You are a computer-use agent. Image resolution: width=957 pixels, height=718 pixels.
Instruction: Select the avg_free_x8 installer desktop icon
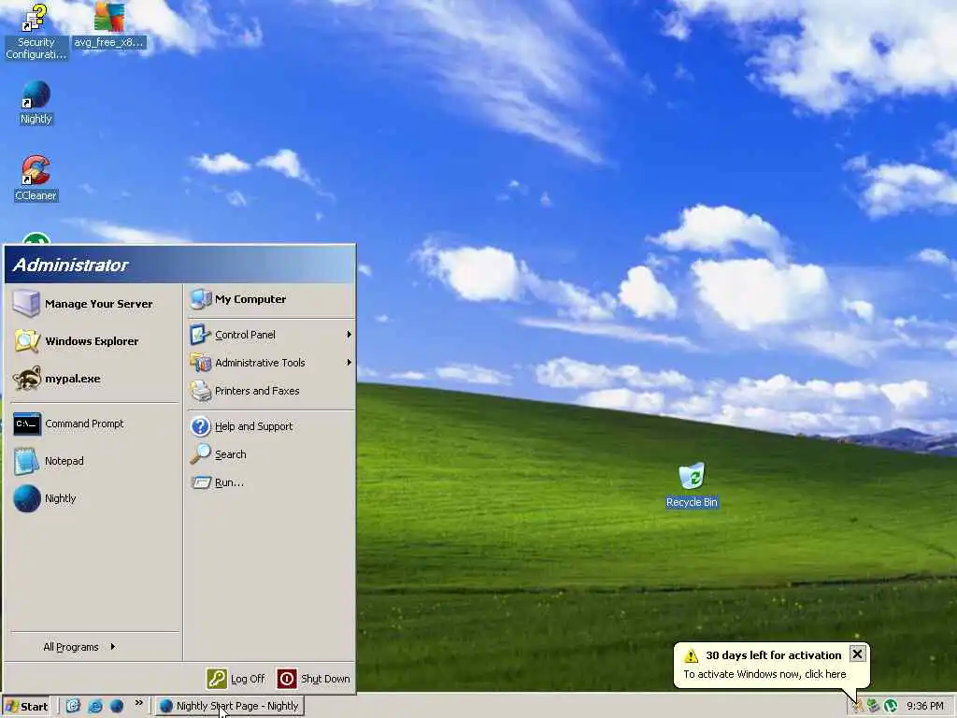click(108, 25)
